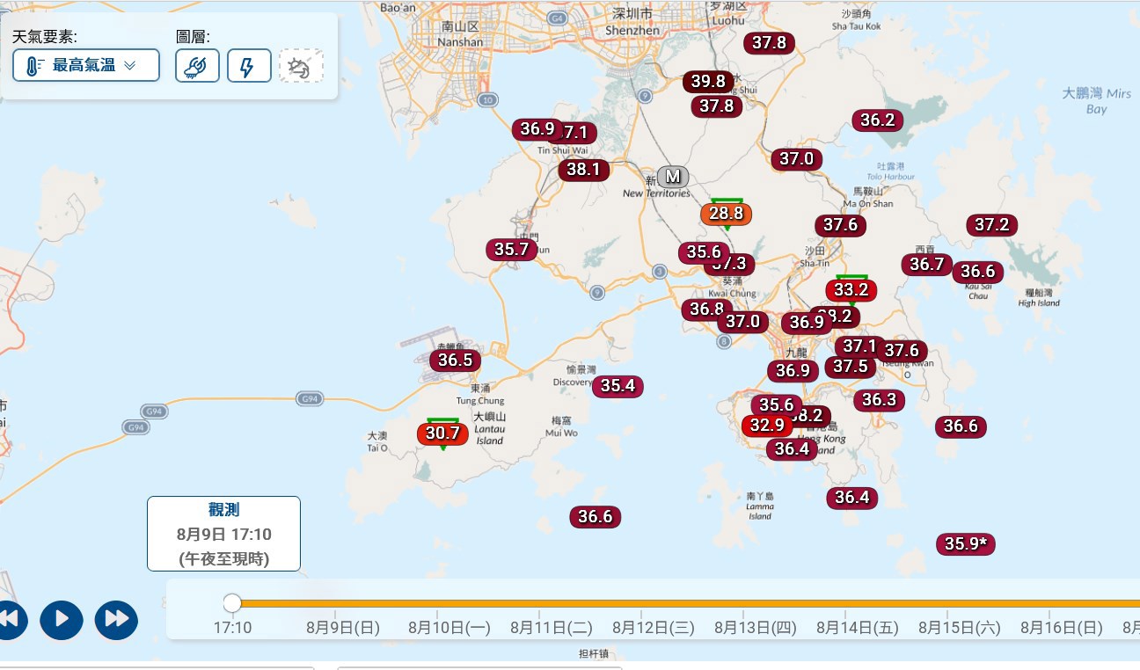Select the 37.6 marker near Tseung Kwan O

(x=902, y=351)
